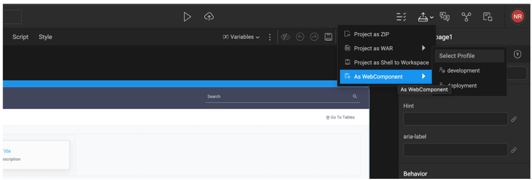Click the security shield icon

coord(518,55)
